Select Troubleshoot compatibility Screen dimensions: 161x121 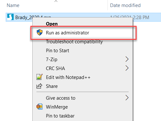[74, 42]
